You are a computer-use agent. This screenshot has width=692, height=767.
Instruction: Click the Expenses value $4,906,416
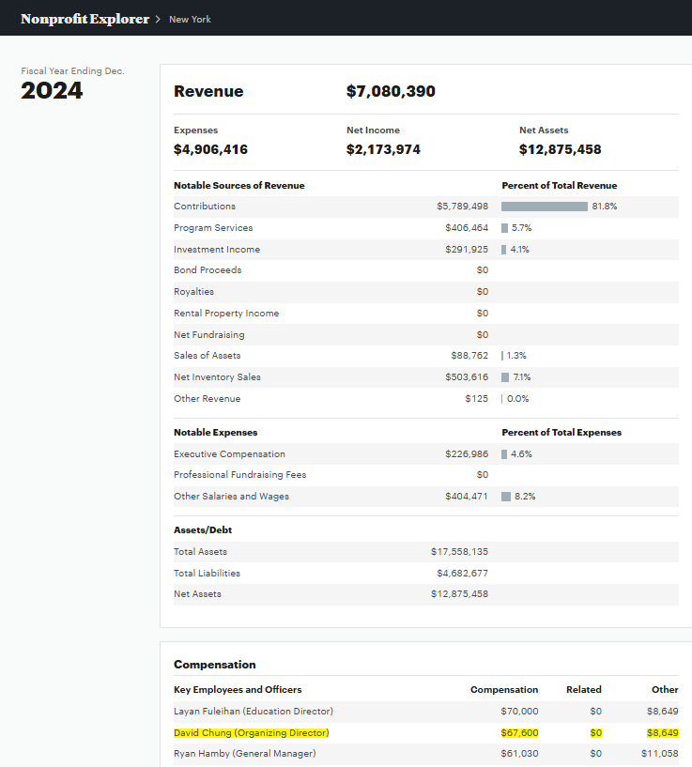click(210, 149)
